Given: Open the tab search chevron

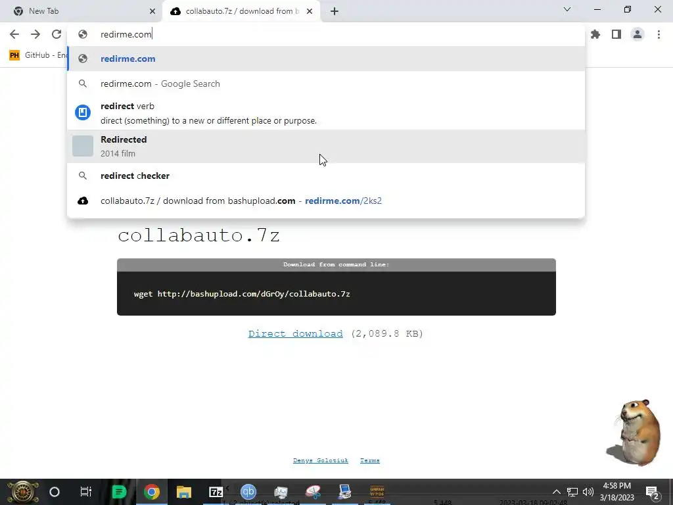Looking at the screenshot, I should pos(567,9).
